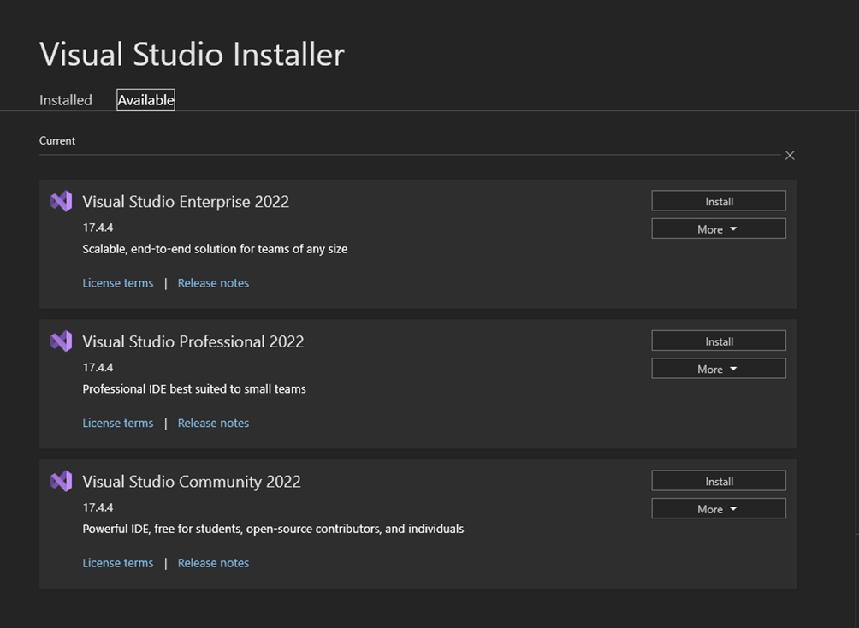Switch to the Installed tab

click(x=66, y=100)
